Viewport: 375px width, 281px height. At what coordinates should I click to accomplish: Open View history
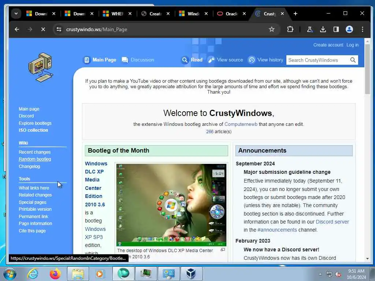(266, 60)
